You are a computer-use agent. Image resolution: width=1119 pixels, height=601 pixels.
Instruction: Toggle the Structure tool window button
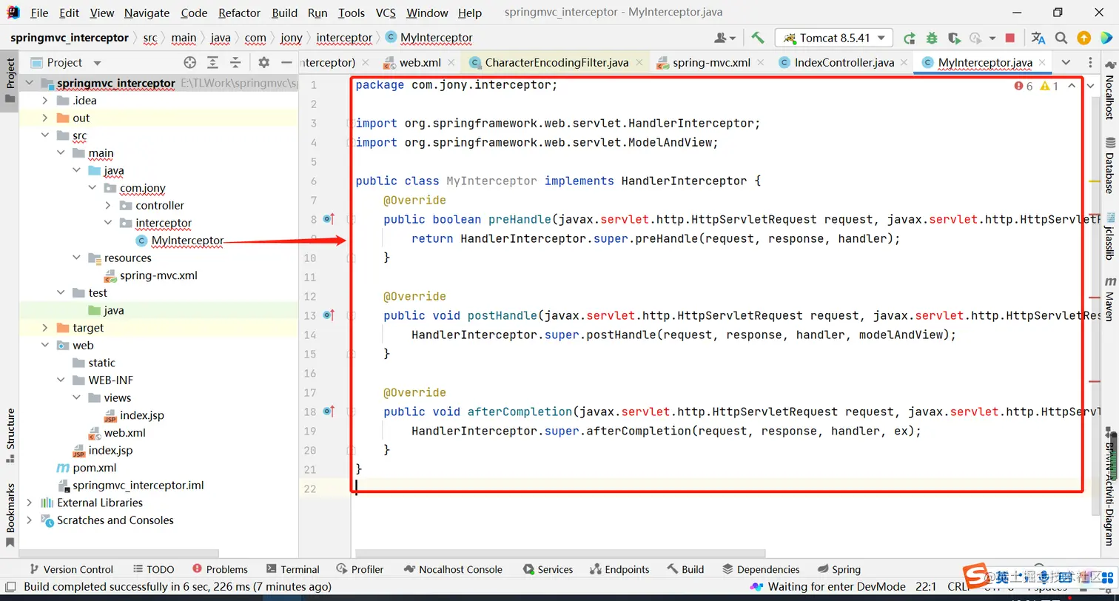10,435
